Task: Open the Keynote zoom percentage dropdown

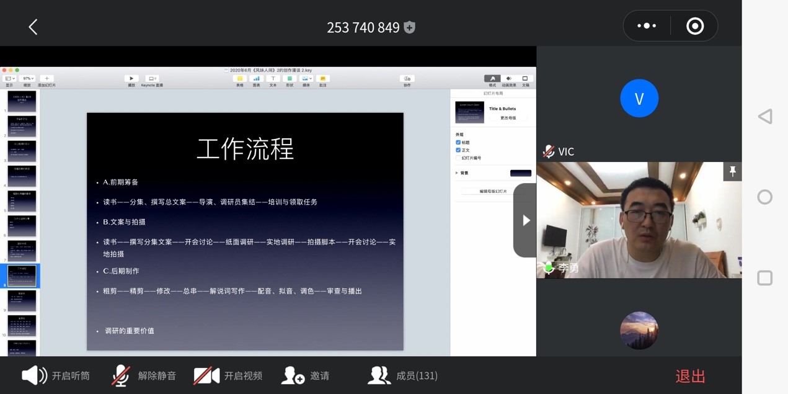Action: (x=28, y=79)
